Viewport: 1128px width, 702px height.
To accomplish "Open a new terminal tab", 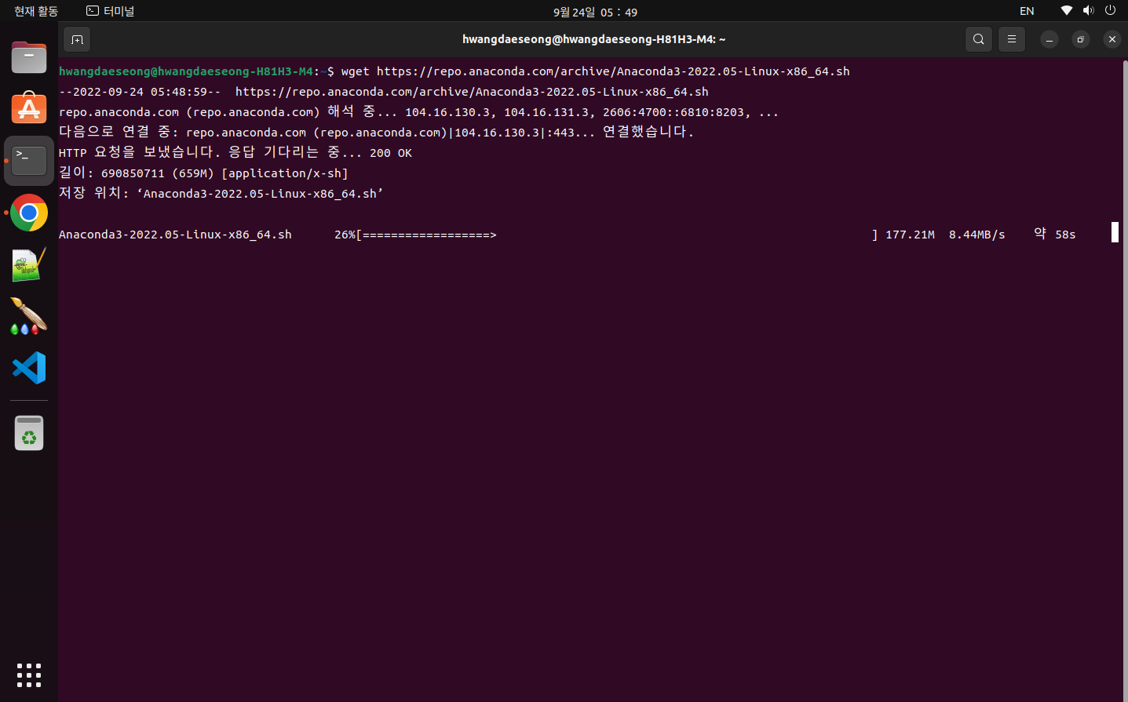I will (x=77, y=39).
